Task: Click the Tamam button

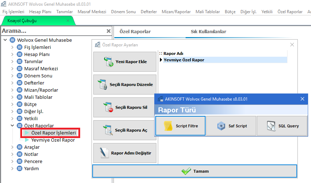Action: click(x=195, y=171)
